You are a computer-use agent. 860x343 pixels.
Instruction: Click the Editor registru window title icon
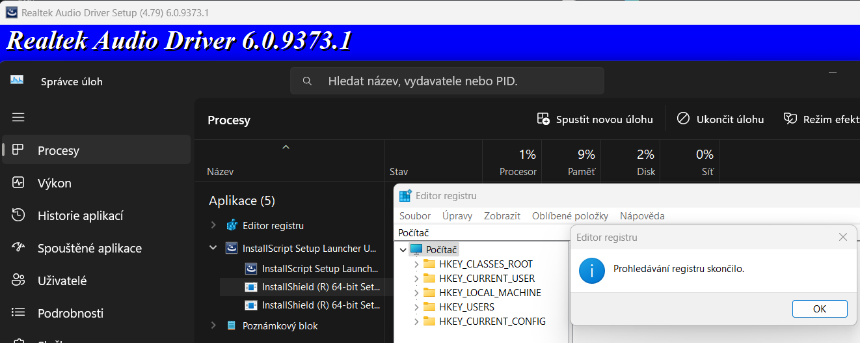click(405, 195)
